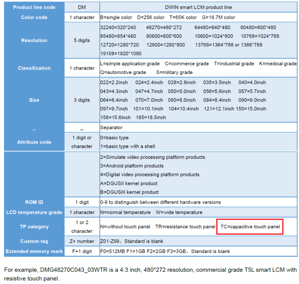299x284 pixels.
Task: Click the 'Resolution' row label
Action: (34, 41)
